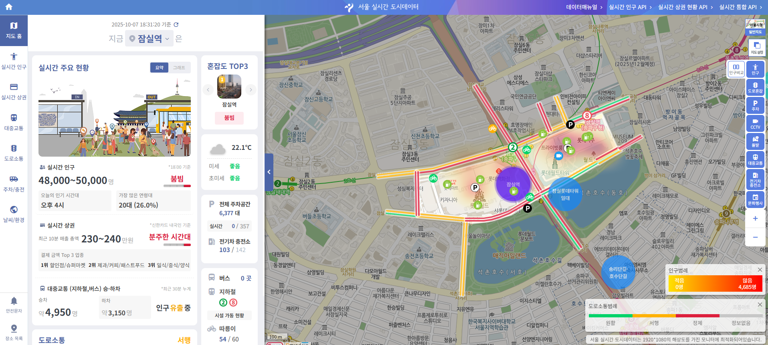Screen dimensions: 768x345
Task: Click the 붐빔 congestion gauge bar
Action: (177, 186)
